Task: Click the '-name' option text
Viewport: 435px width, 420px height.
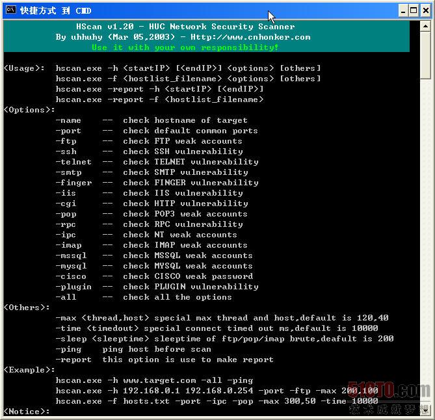Action: point(68,120)
